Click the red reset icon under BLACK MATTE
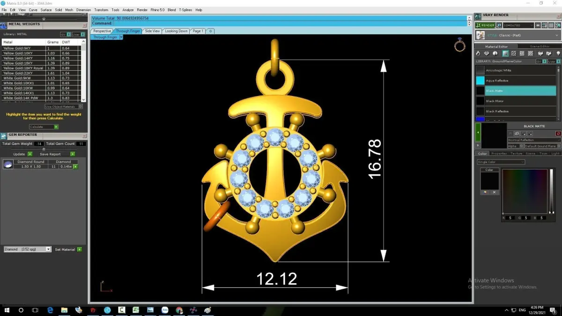562x316 pixels. [x=558, y=133]
